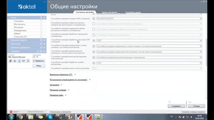Open Мои контакты in the sidebar
The image size is (214, 120).
pyautogui.click(x=19, y=24)
